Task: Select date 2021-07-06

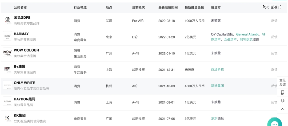Action: coord(167,119)
